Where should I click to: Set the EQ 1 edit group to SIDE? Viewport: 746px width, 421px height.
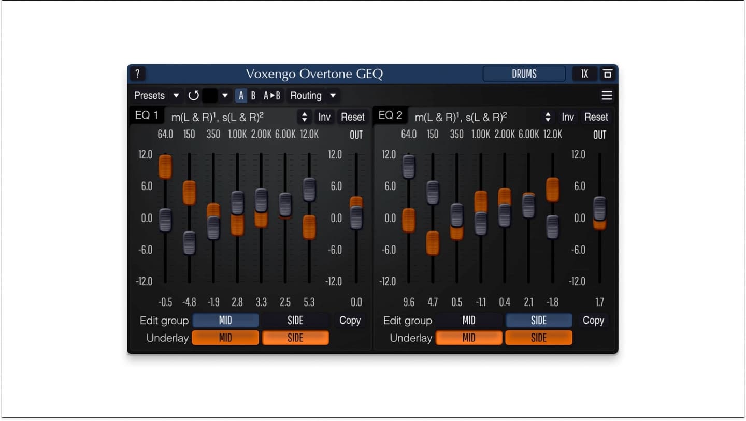(x=295, y=321)
